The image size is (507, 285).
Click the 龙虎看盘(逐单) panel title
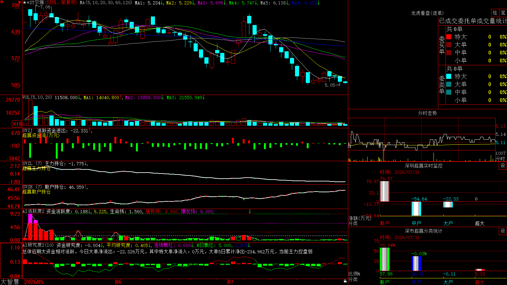(x=427, y=13)
